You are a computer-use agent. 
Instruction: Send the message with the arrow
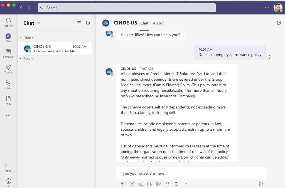[x=261, y=184]
